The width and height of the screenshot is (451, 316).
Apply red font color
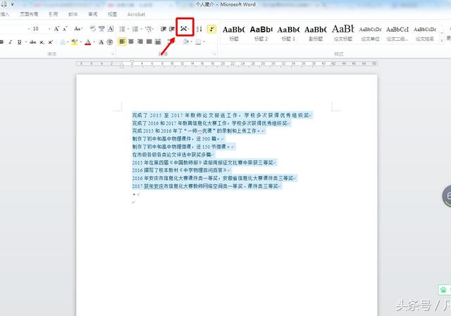click(88, 42)
